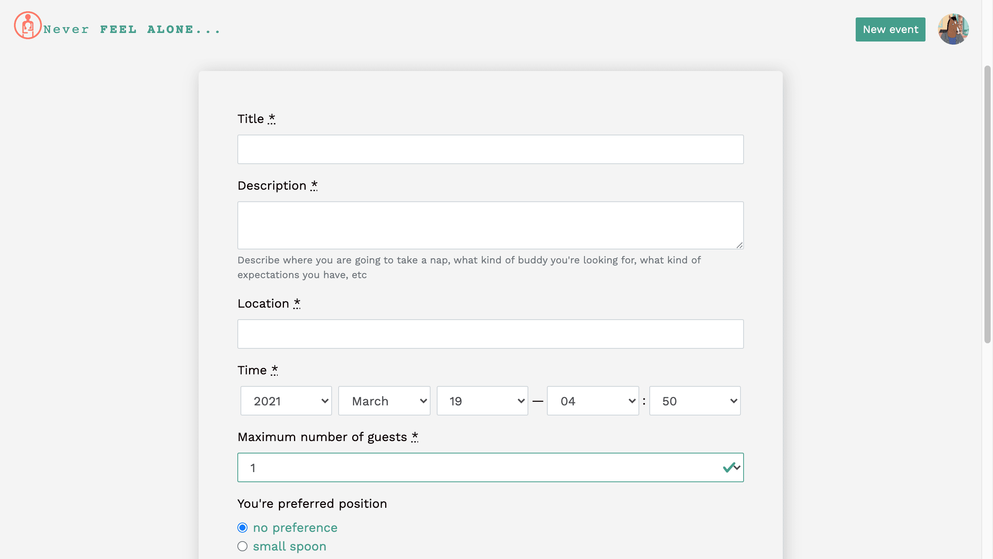Screen dimensions: 993x559
Task: Select the 'no preference' radio option
Action: [242, 528]
